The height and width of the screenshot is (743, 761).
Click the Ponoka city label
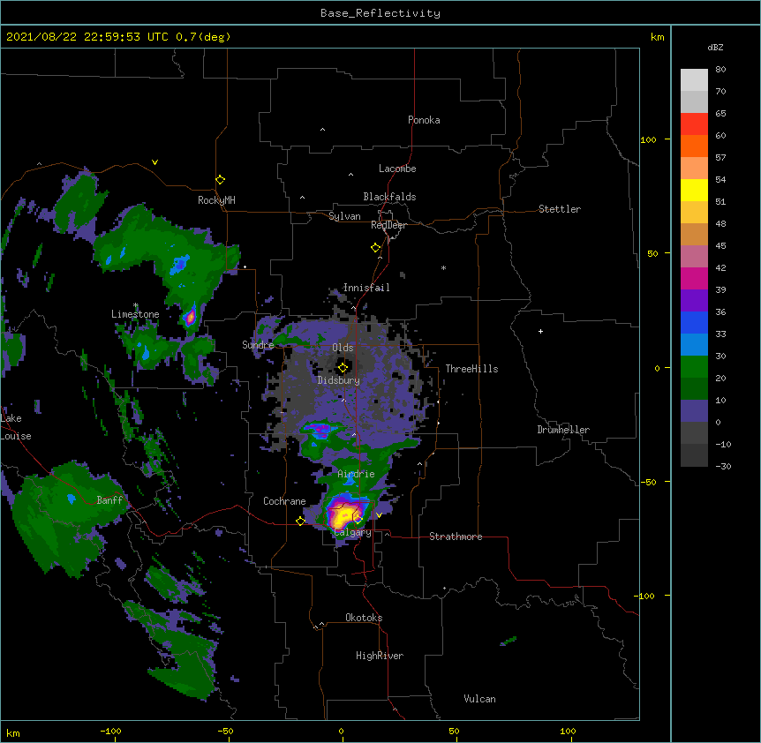click(x=424, y=120)
